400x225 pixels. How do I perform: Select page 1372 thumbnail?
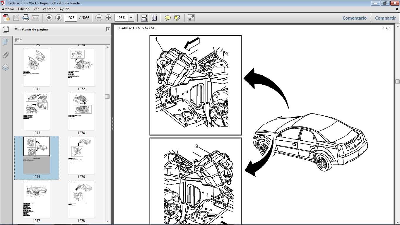[81, 67]
